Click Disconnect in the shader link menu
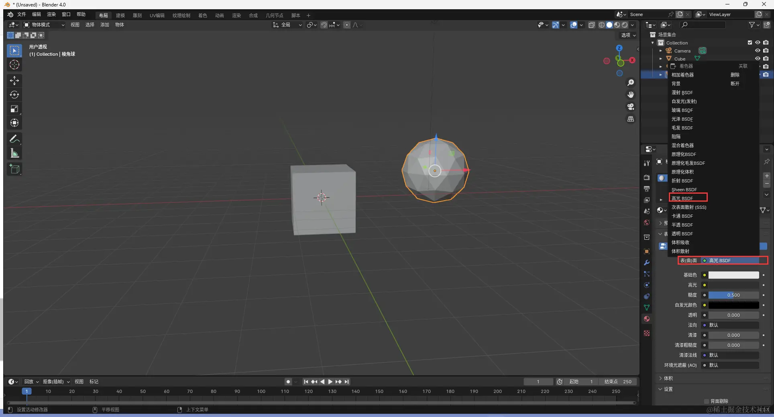 (735, 84)
